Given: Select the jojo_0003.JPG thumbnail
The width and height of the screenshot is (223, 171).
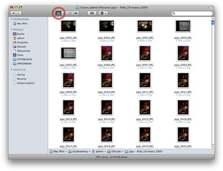Looking at the screenshot, I should [145, 26].
